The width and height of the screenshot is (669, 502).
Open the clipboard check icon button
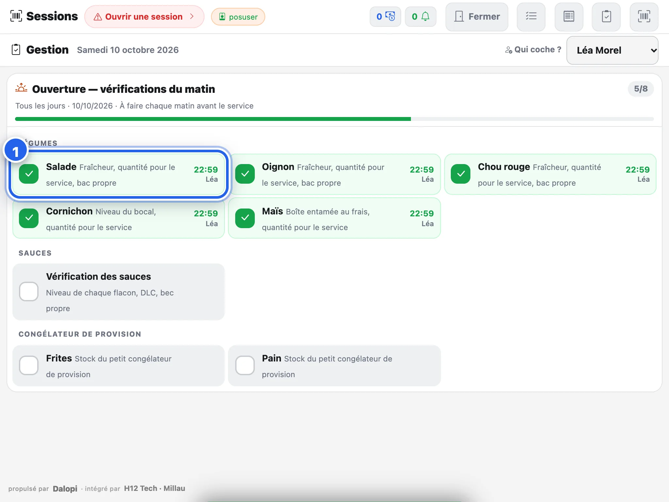(x=606, y=16)
